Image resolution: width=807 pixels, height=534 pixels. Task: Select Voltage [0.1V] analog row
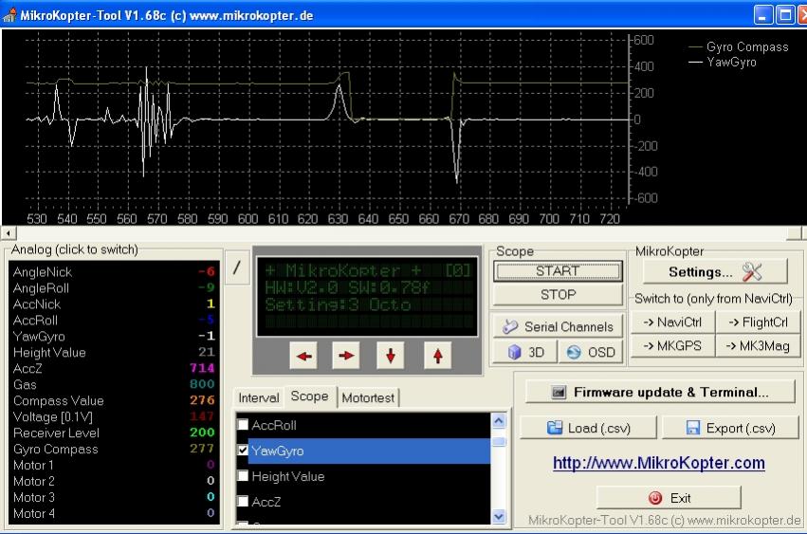[113, 416]
